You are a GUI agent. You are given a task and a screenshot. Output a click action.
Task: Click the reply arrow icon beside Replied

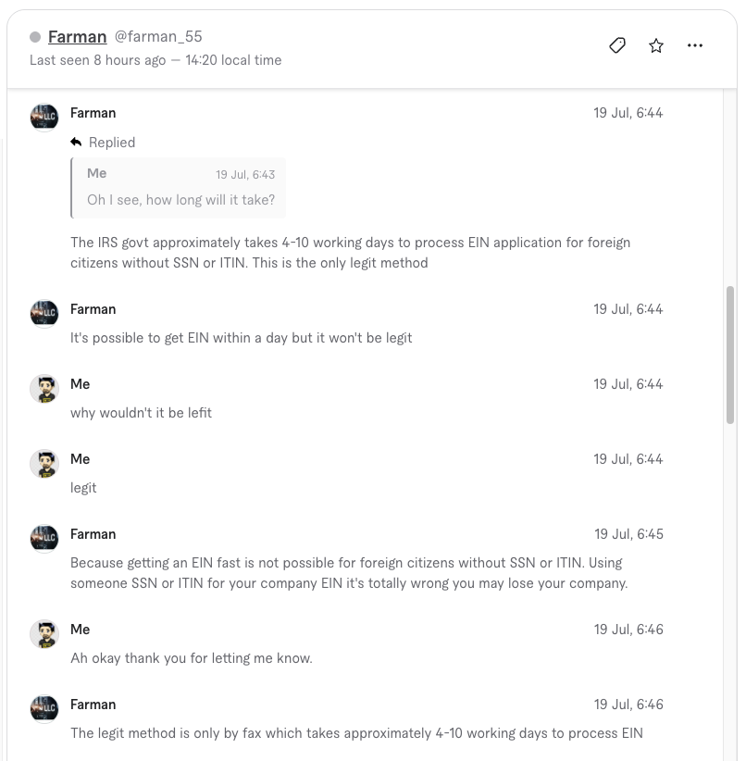tap(76, 143)
